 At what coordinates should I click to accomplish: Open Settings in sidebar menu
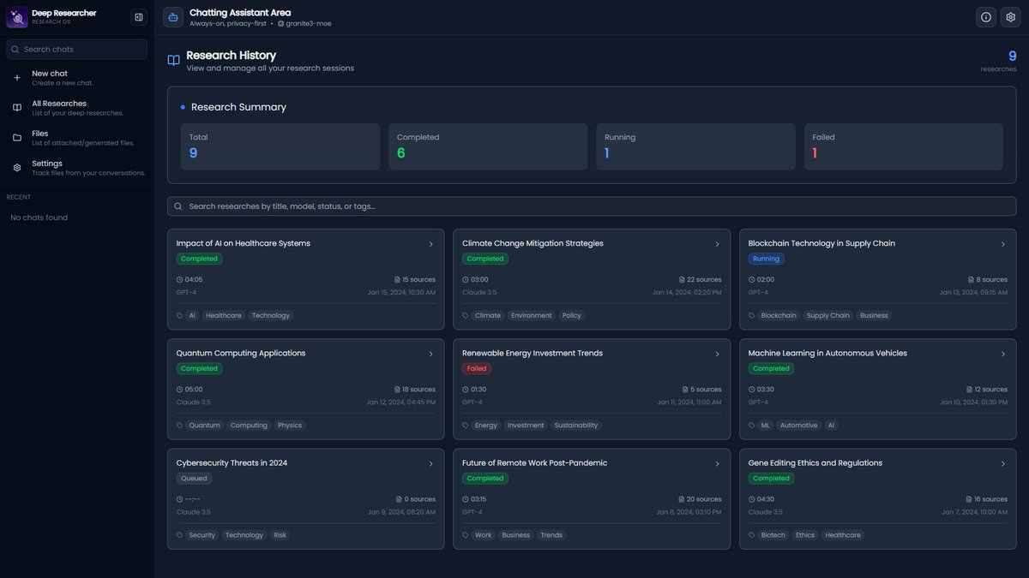[77, 168]
